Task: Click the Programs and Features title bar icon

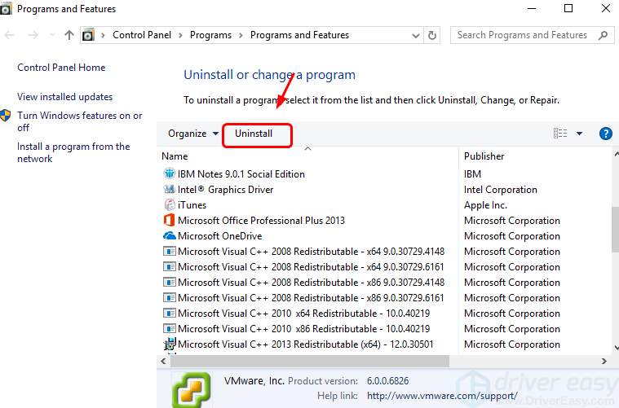Action: pos(6,9)
